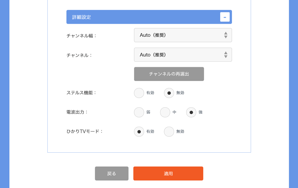Collapse the 詳細設定 section with minus icon
The height and width of the screenshot is (188, 298).
coord(225,17)
